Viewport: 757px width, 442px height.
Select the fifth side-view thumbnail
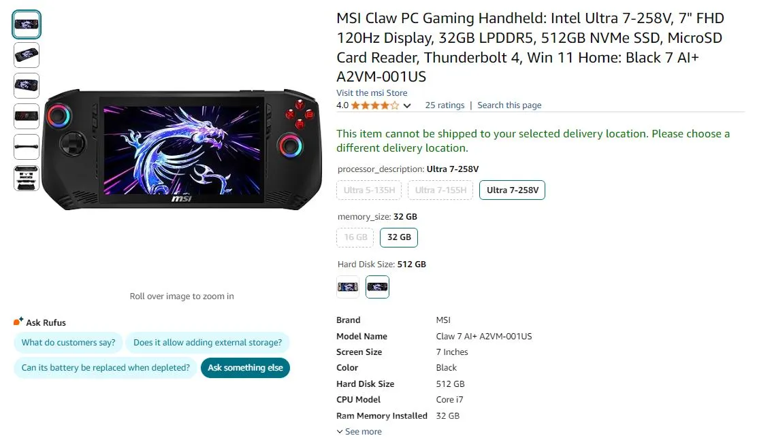point(26,147)
